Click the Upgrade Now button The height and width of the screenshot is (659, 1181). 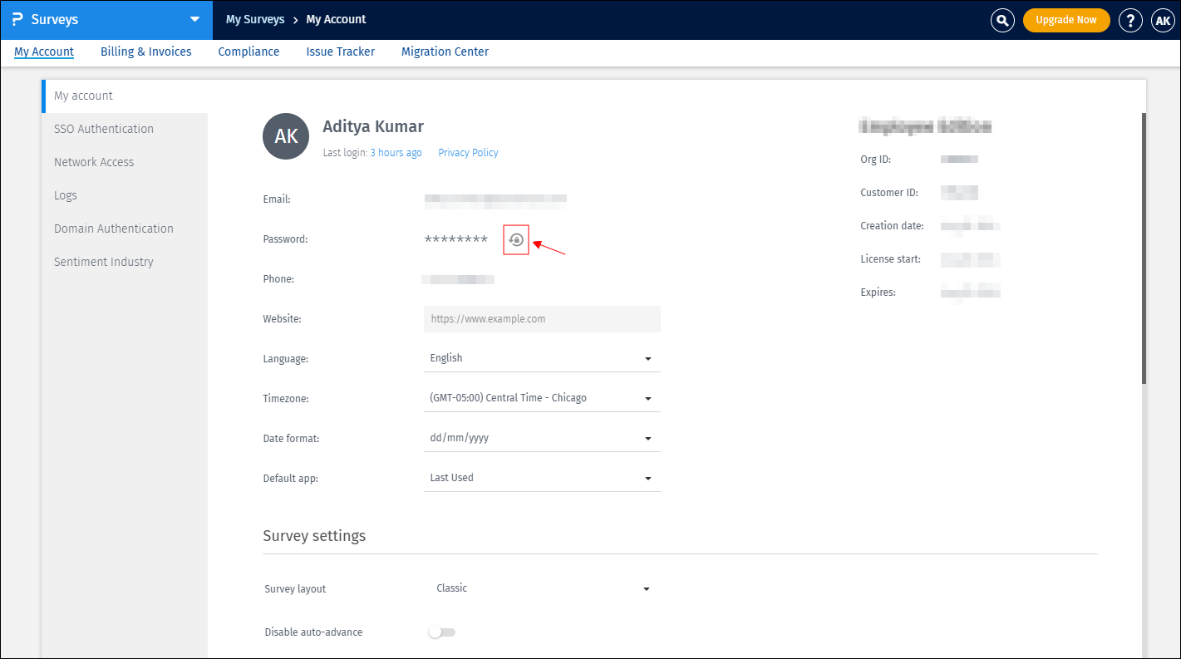click(1066, 19)
